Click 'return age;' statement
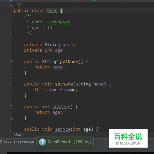 point(48,112)
